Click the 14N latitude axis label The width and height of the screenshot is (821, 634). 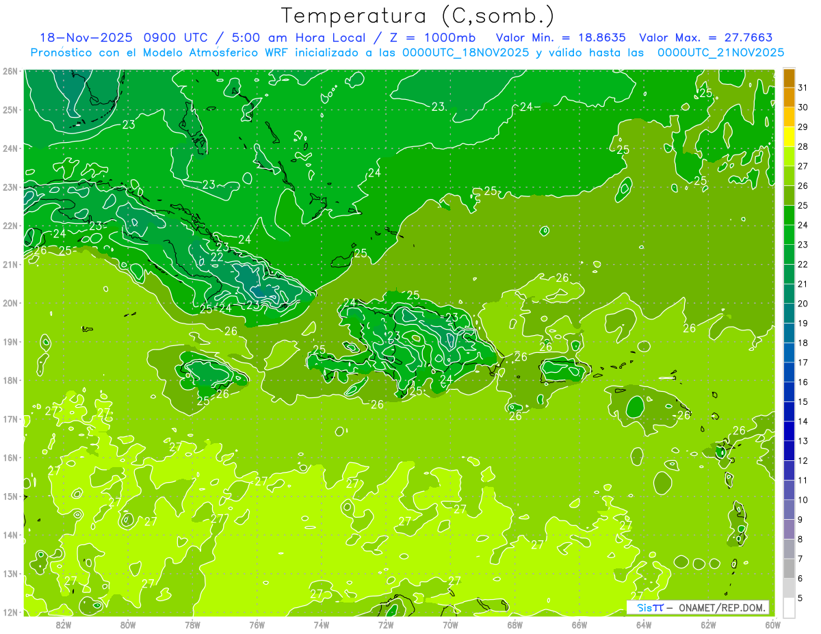click(10, 535)
